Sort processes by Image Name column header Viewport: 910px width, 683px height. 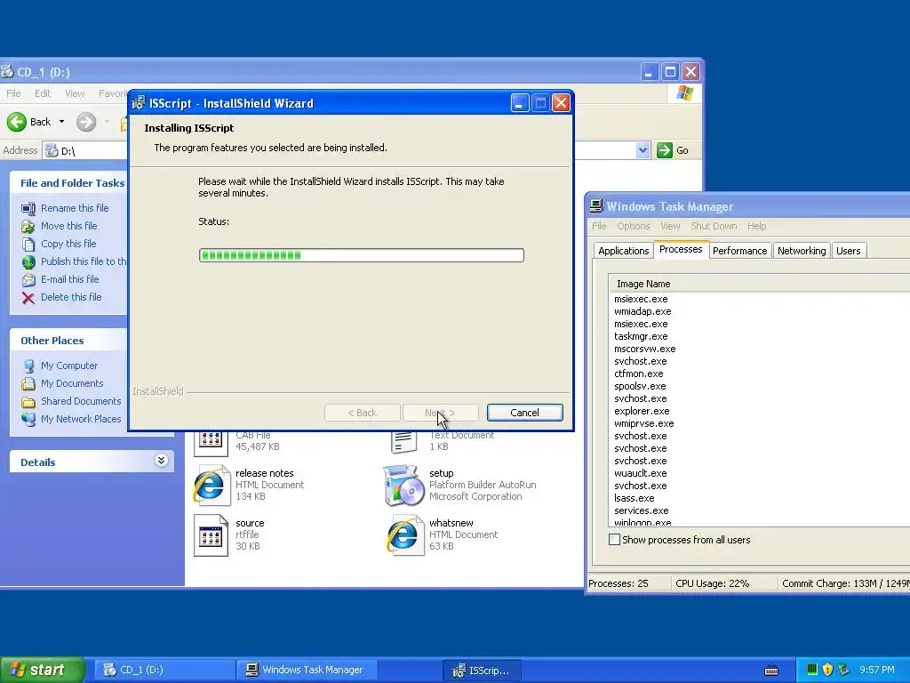pos(759,284)
